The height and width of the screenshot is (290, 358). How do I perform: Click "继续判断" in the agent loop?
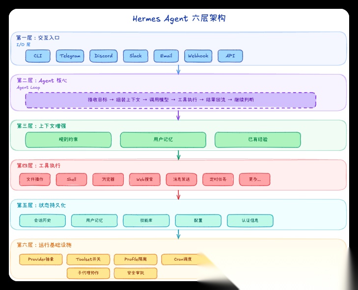pos(244,99)
